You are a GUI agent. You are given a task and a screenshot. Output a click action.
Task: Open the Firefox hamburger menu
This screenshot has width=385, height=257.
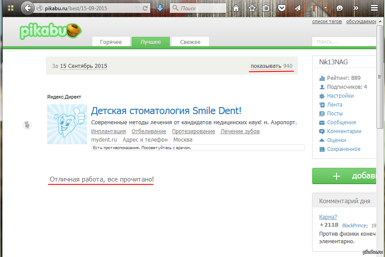pyautogui.click(x=373, y=8)
